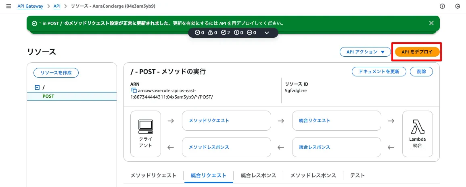Click ドキュメントを更新 button
Image resolution: width=466 pixels, height=187 pixels.
[x=379, y=72]
